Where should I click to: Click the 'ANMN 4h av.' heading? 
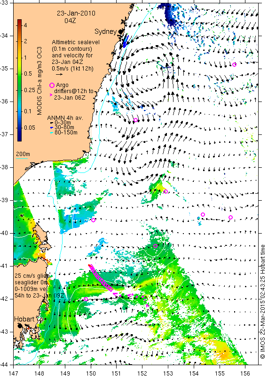[65, 118]
